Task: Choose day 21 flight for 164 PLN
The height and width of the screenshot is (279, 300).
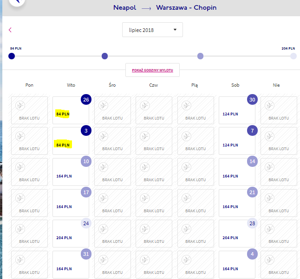Action: coord(237,203)
